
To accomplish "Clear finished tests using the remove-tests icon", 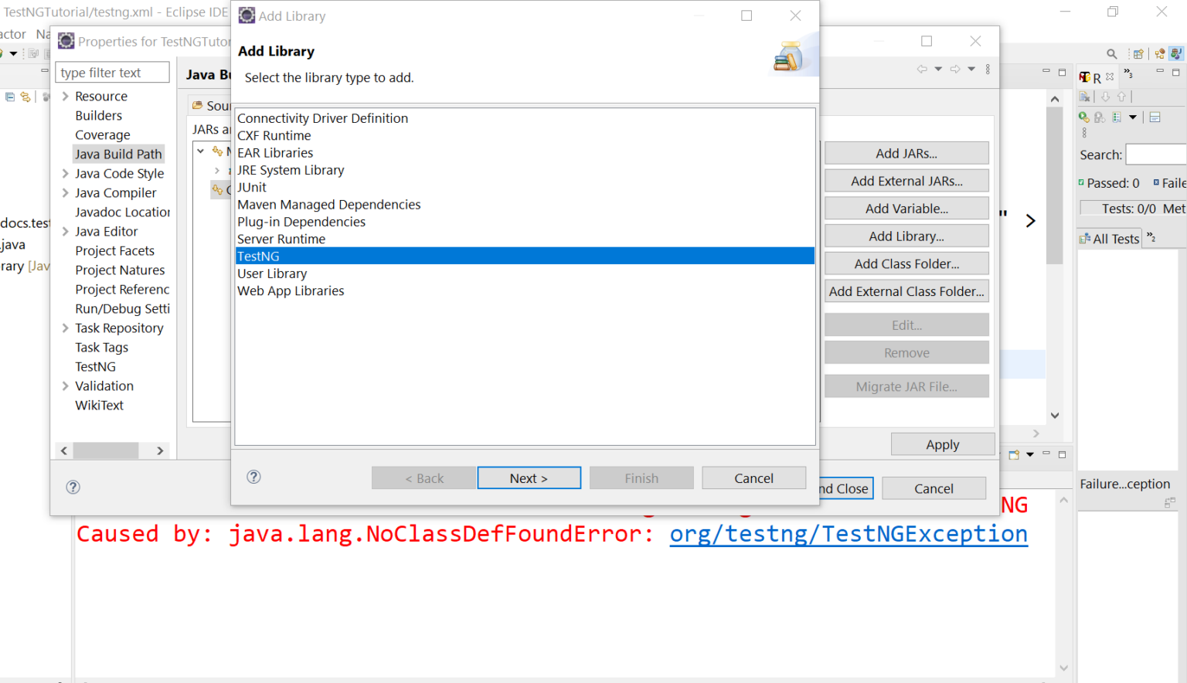I will (1083, 97).
